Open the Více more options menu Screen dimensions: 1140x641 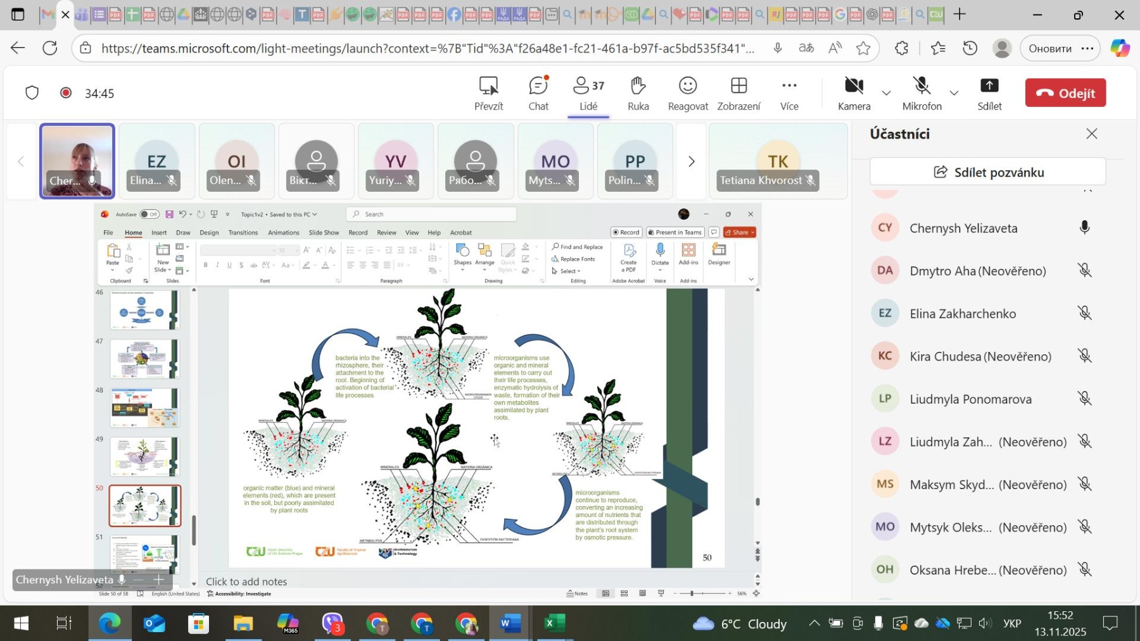[789, 93]
